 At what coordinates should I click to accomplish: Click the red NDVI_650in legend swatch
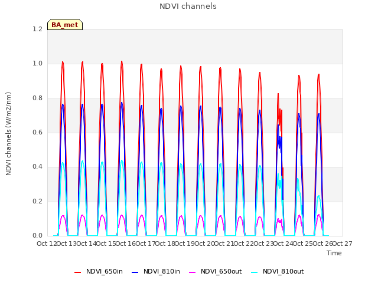pos(77,272)
